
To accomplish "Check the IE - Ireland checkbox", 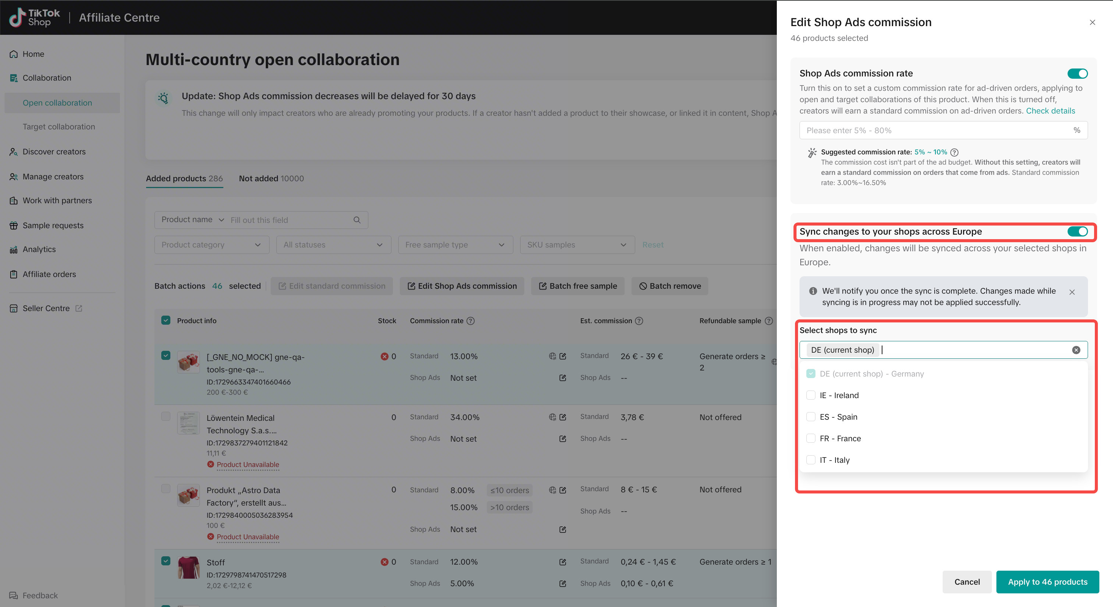I will tap(811, 395).
